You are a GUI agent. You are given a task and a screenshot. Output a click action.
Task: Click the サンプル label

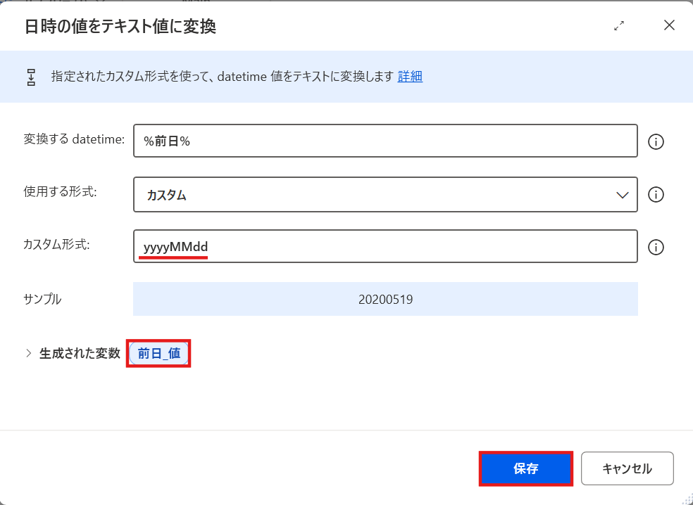pyautogui.click(x=42, y=300)
